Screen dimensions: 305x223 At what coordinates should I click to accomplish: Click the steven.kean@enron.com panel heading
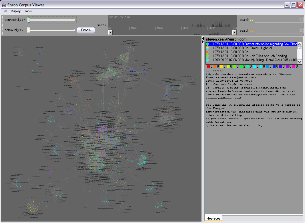click(226, 39)
